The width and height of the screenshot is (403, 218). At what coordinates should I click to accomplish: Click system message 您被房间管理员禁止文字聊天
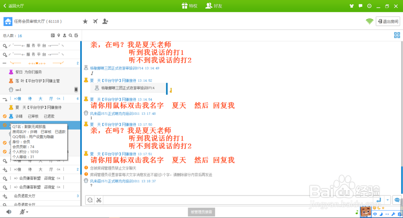click(113, 168)
